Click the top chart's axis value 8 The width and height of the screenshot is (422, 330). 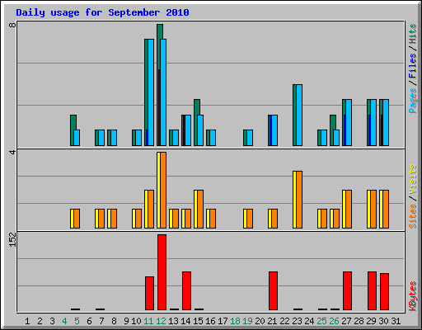pos(12,25)
